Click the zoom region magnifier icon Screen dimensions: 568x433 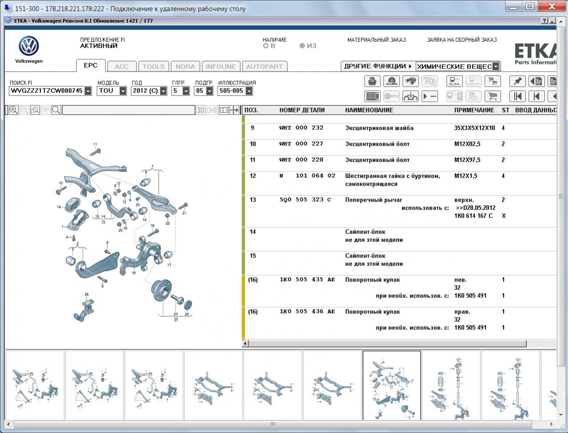click(35, 110)
